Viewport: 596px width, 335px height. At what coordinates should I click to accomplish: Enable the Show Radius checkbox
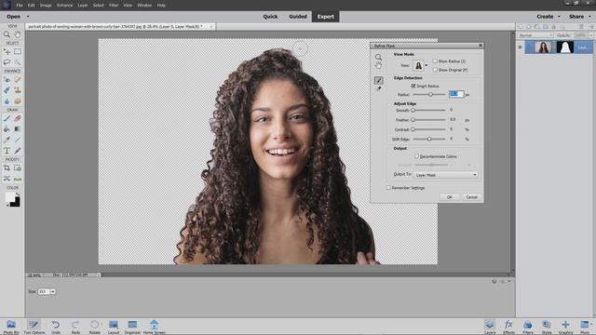click(435, 61)
